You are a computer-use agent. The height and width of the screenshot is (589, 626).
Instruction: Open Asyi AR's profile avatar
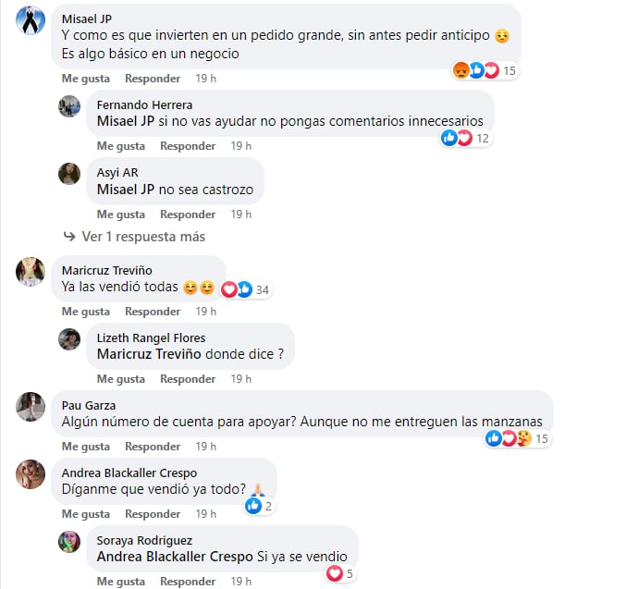[x=69, y=174]
